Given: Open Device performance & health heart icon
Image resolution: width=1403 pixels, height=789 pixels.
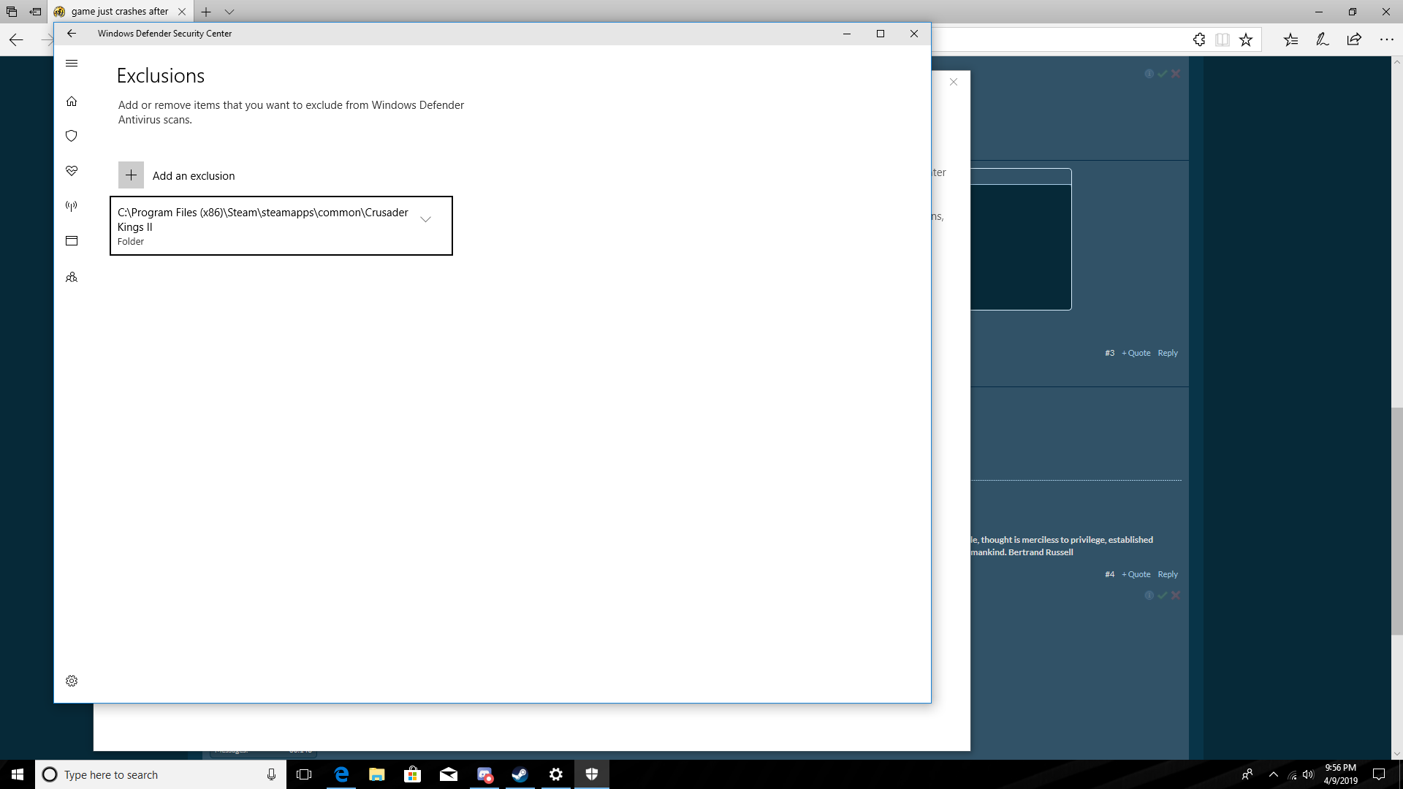Looking at the screenshot, I should 72,171.
